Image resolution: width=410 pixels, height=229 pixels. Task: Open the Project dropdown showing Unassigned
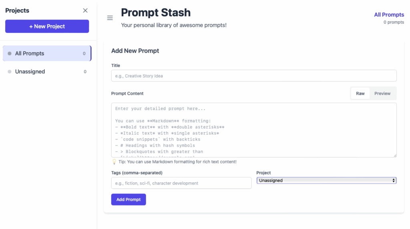click(x=326, y=181)
